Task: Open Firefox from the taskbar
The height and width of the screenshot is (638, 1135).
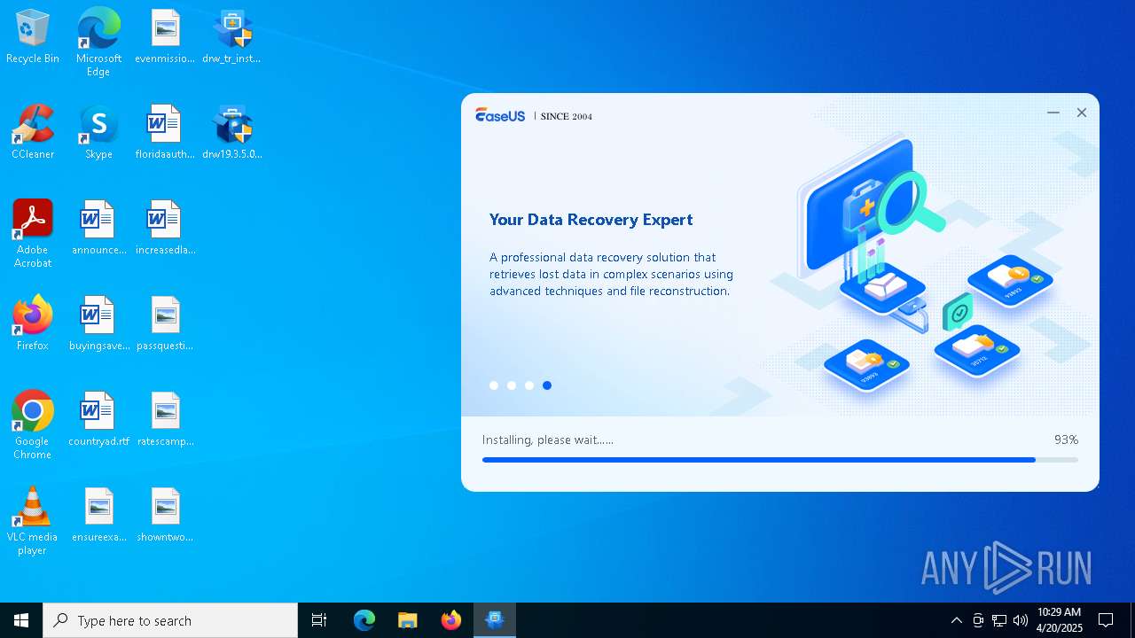Action: click(x=451, y=620)
